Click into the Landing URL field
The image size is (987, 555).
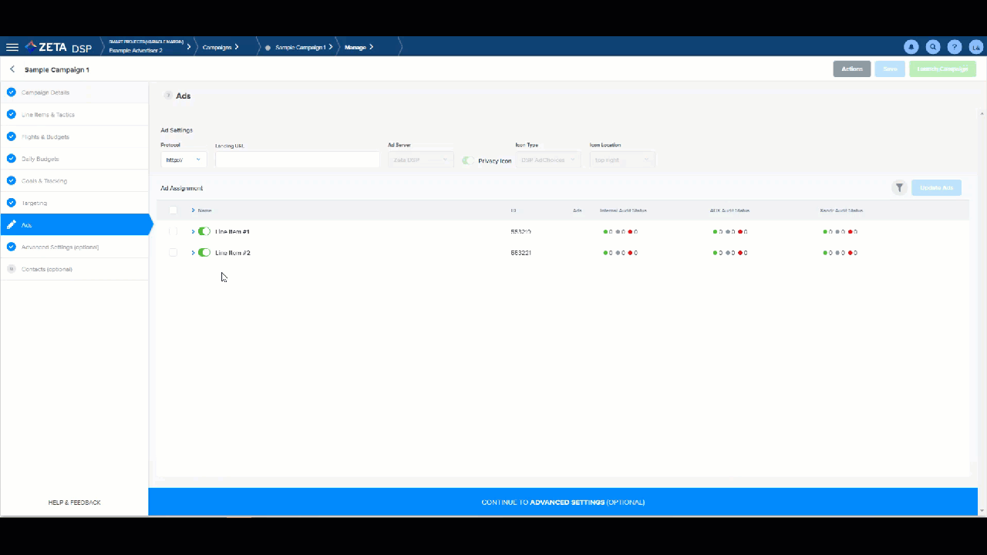click(297, 160)
